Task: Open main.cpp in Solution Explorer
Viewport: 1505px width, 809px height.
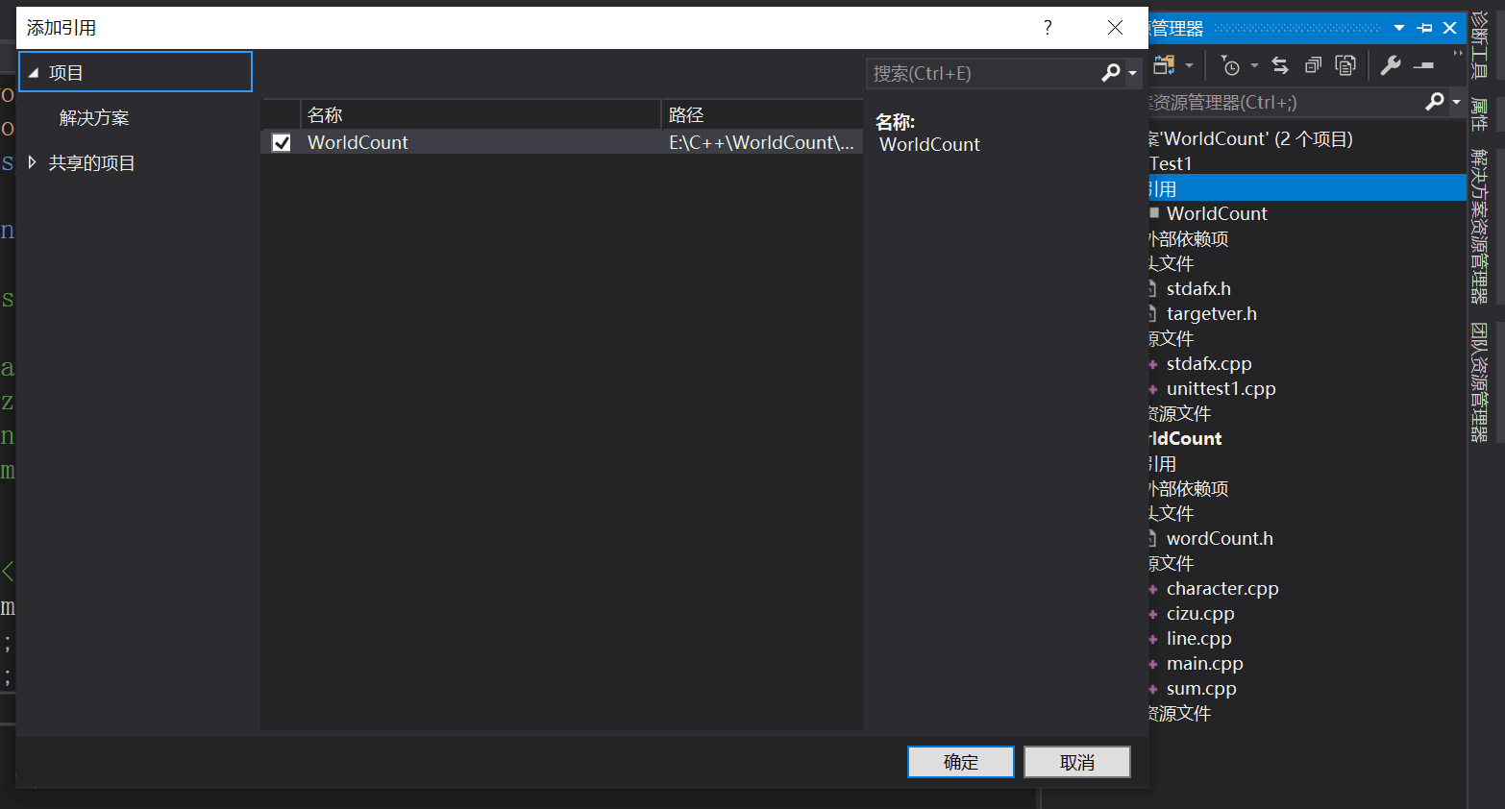Action: pyautogui.click(x=1204, y=663)
